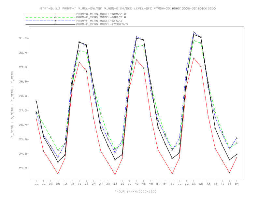This screenshot has height=200, width=258.
Task: Select legend entry PARM=F_MEAN MODEL=NAM/218
Action: pos(101,17)
